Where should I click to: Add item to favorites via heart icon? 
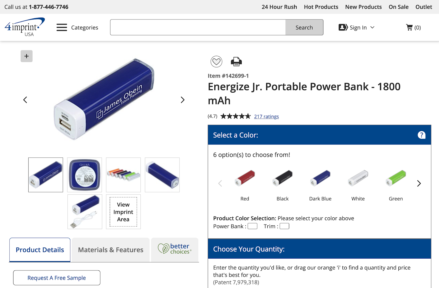pyautogui.click(x=216, y=62)
